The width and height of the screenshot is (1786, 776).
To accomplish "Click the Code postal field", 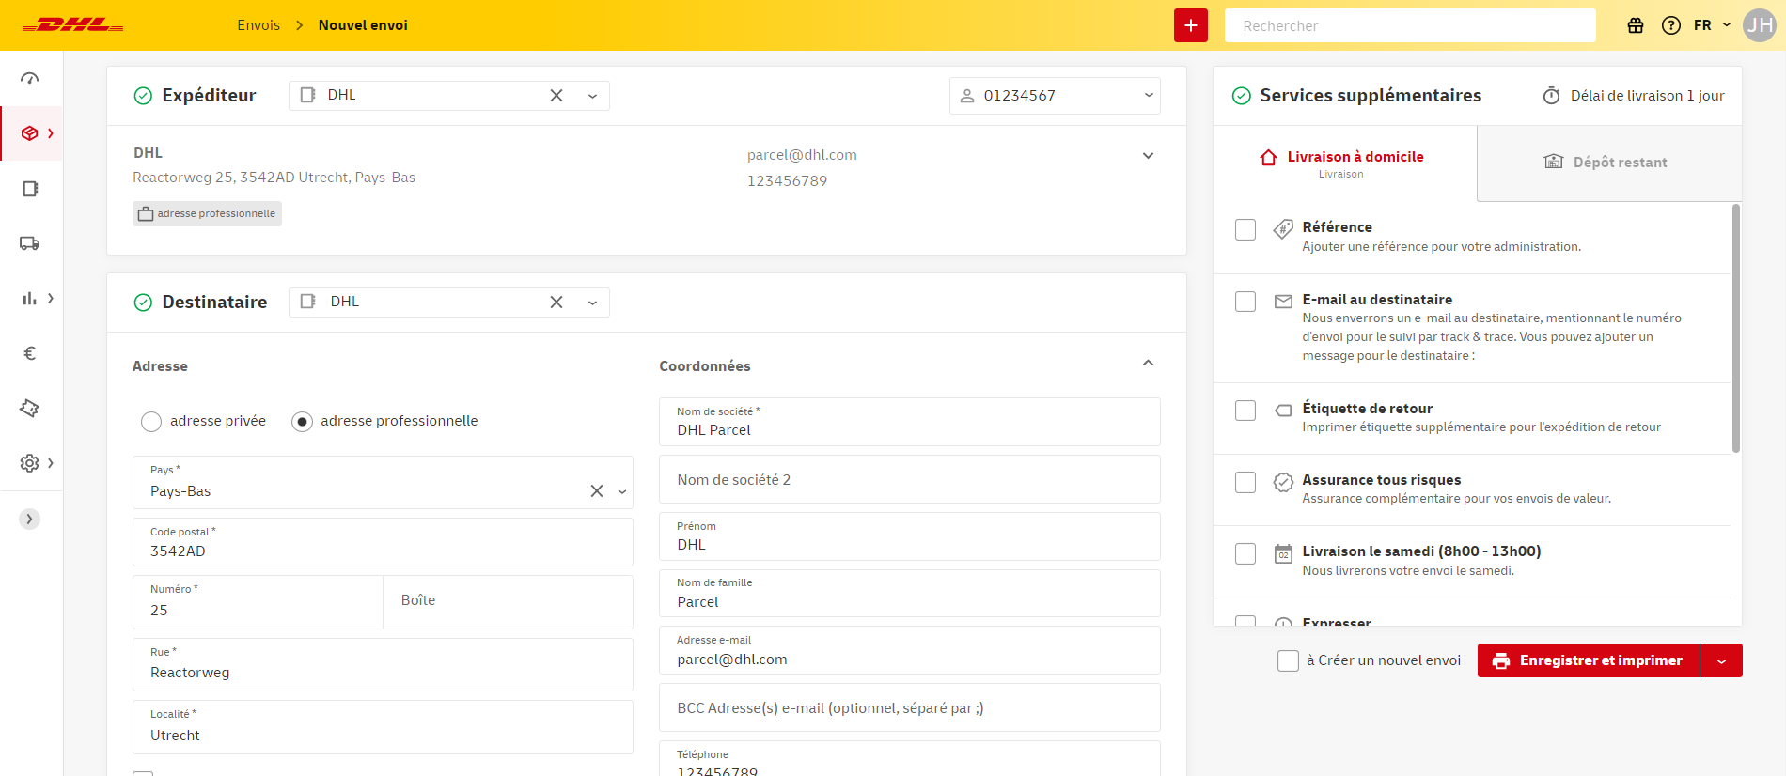I will 383,542.
